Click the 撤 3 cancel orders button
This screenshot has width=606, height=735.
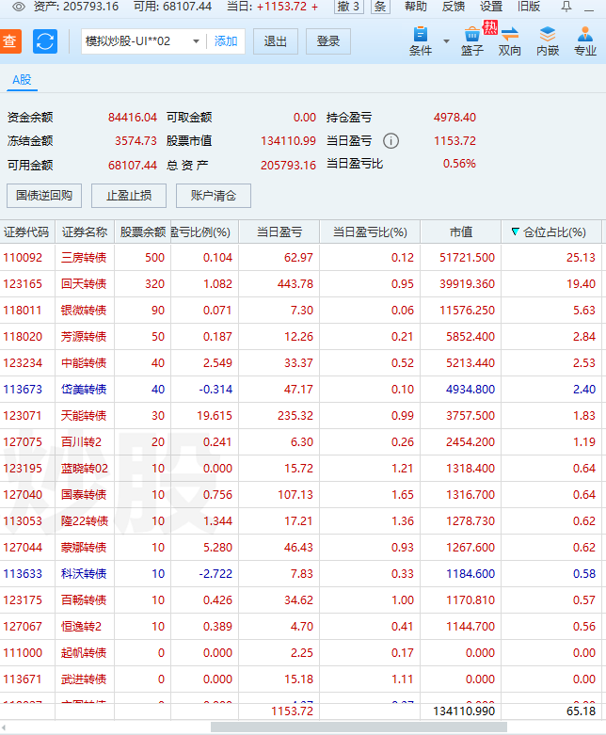tap(349, 7)
